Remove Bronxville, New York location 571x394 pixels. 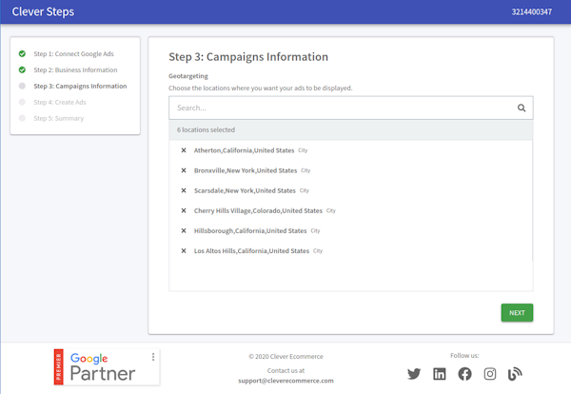click(x=184, y=170)
